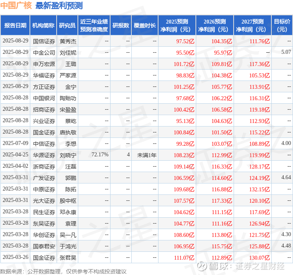
Task: Click analyst name 张君昊
Action: pos(68,258)
